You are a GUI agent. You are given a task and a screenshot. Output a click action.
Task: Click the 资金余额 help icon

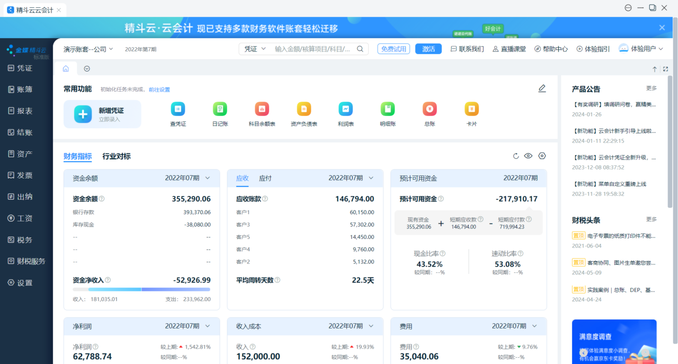point(102,199)
